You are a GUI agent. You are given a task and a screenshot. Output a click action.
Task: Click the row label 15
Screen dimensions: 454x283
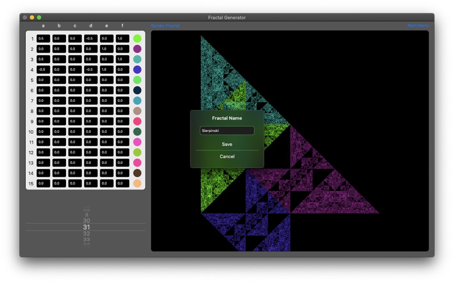[31, 183]
